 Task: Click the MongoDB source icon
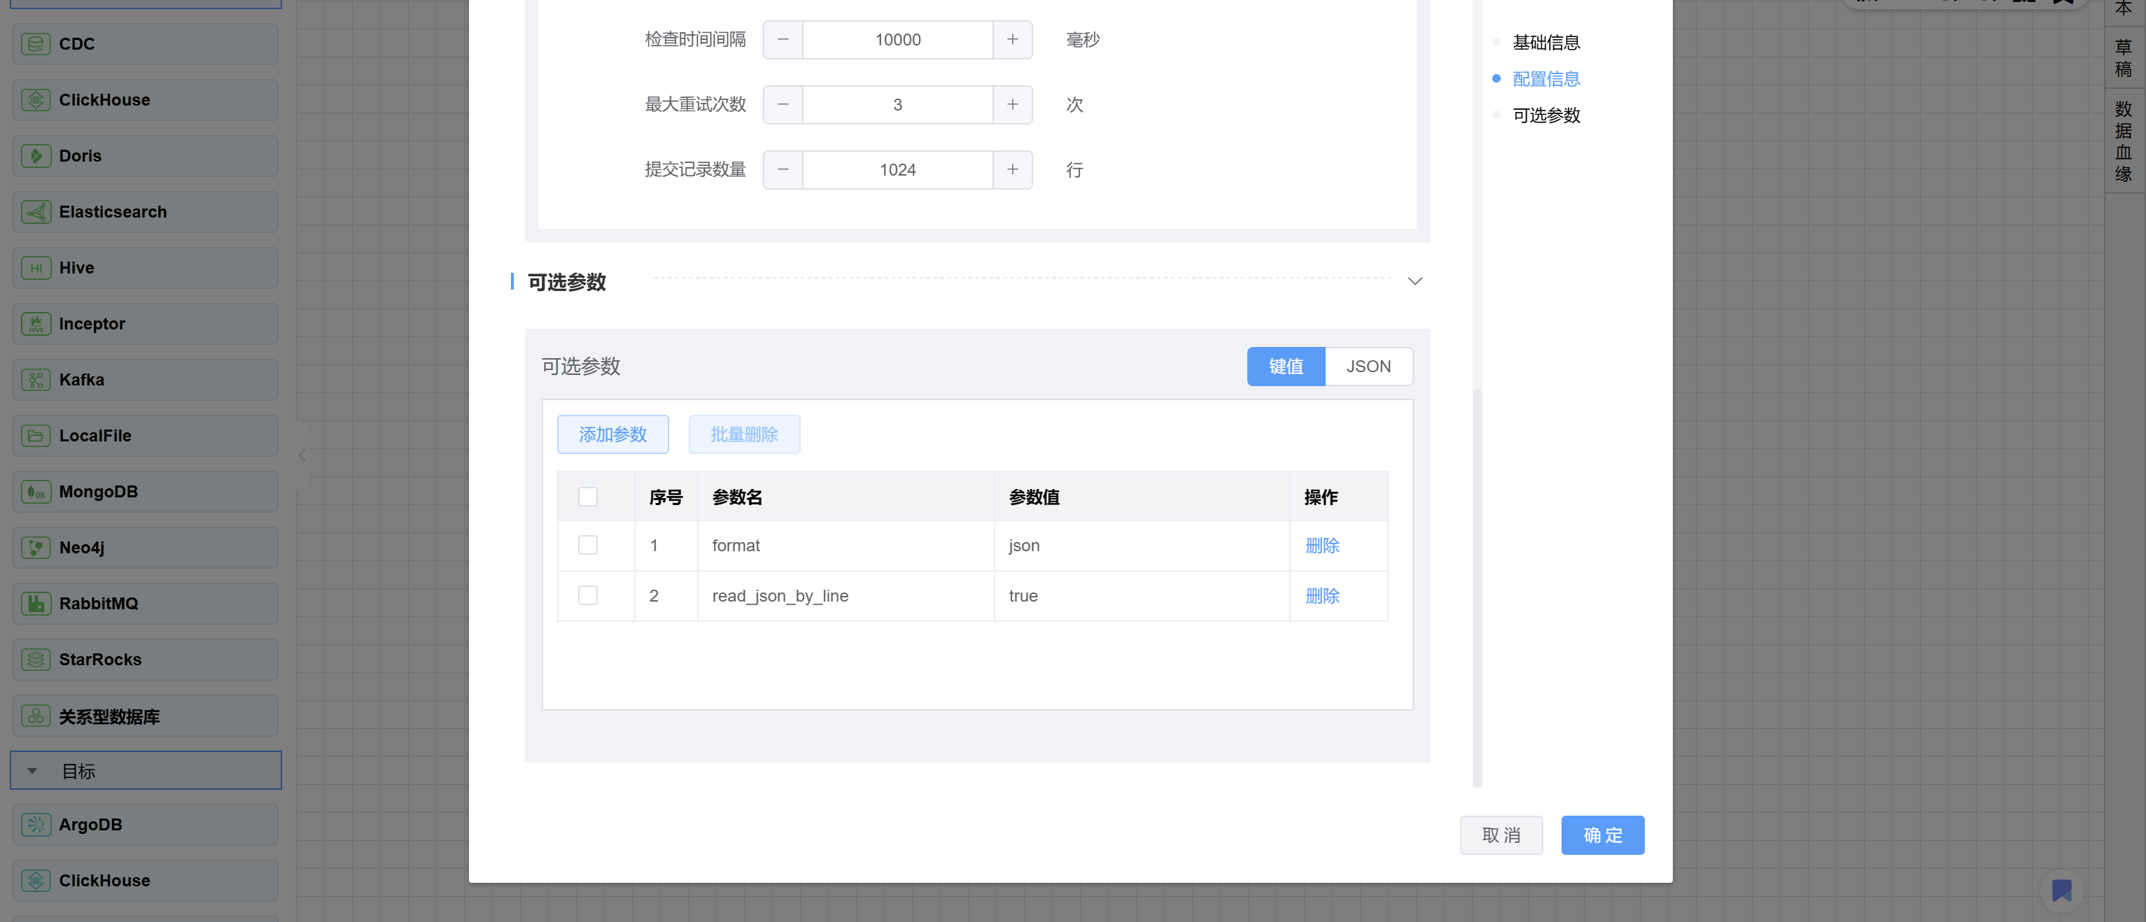click(36, 492)
